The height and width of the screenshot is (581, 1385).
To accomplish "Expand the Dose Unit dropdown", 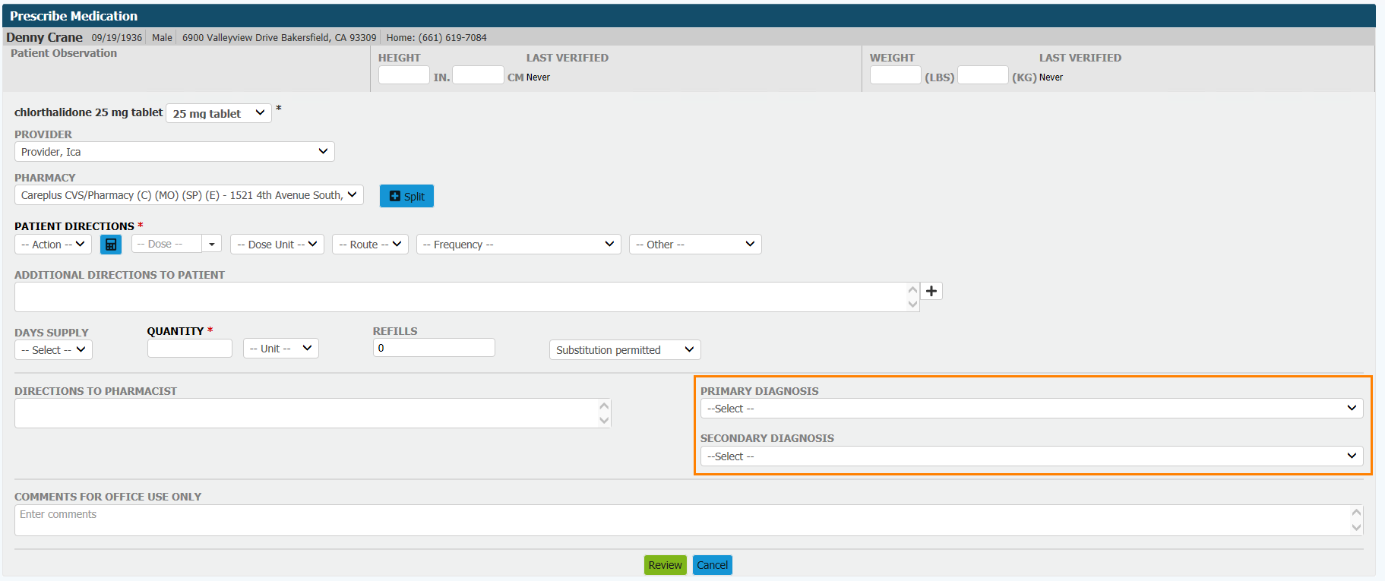I will pyautogui.click(x=277, y=245).
